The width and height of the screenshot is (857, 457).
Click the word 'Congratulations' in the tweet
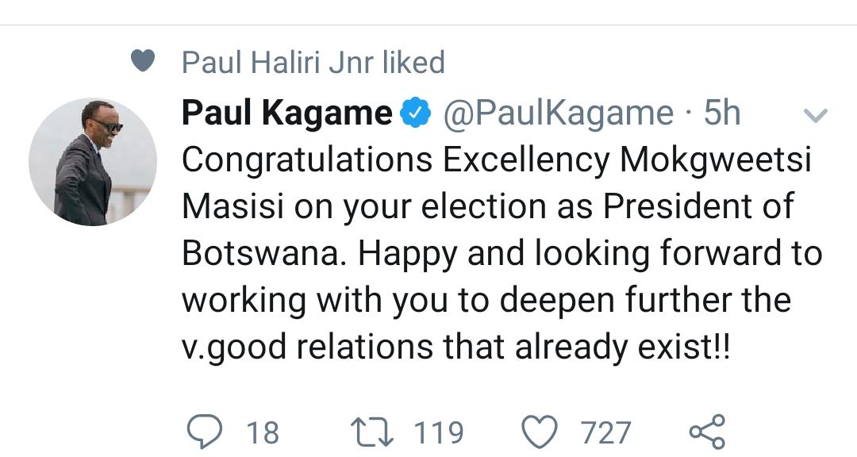point(307,160)
